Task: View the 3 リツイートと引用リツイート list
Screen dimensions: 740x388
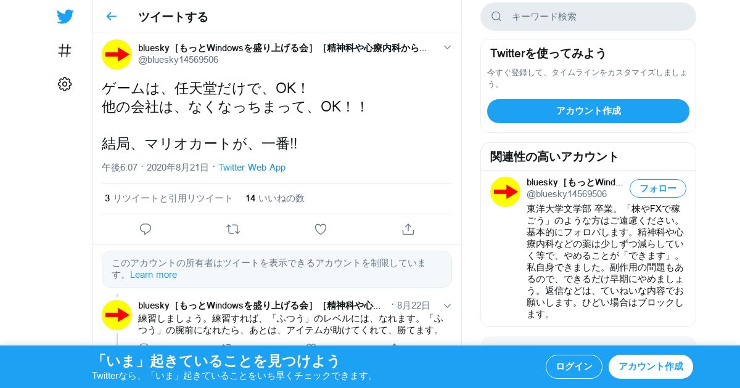Action: pyautogui.click(x=169, y=198)
